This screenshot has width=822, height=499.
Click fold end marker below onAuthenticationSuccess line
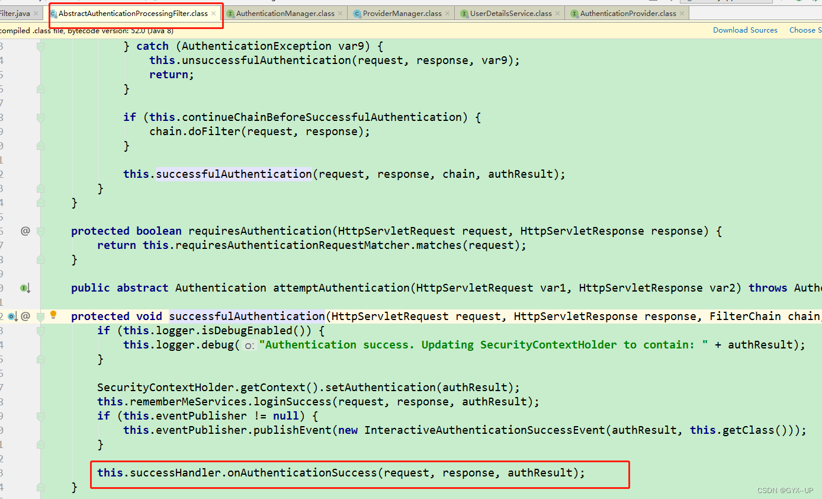40,487
